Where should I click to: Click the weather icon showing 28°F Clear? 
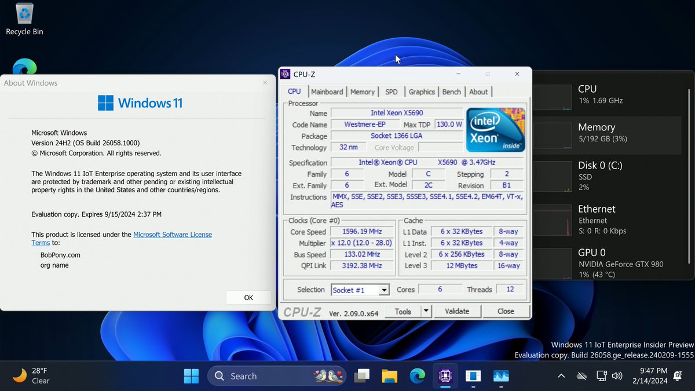(x=19, y=376)
